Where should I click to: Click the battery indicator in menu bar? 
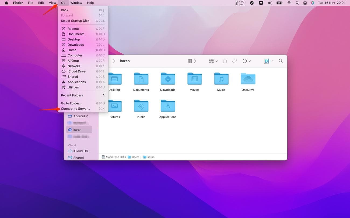279,3
